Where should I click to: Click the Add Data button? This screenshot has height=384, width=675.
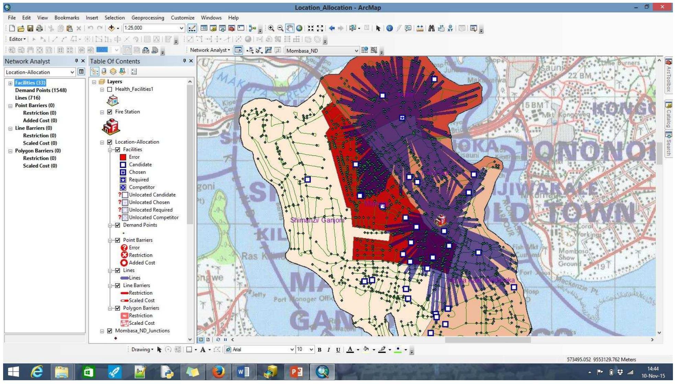tap(112, 28)
